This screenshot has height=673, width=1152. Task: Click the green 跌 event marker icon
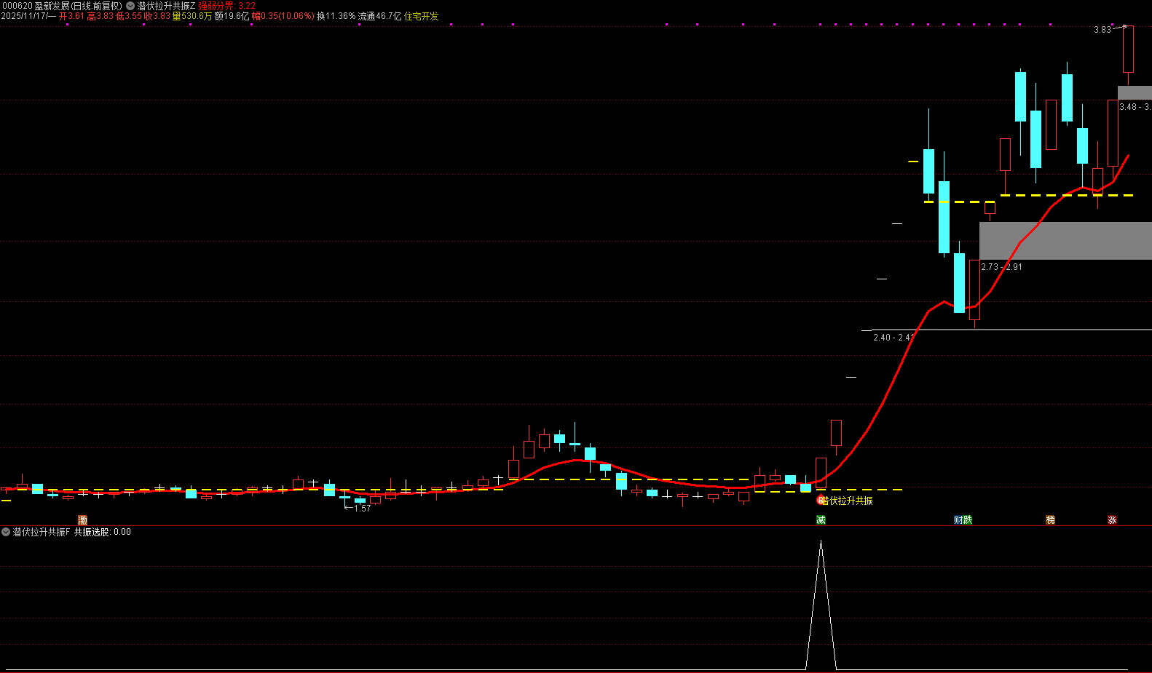point(968,519)
